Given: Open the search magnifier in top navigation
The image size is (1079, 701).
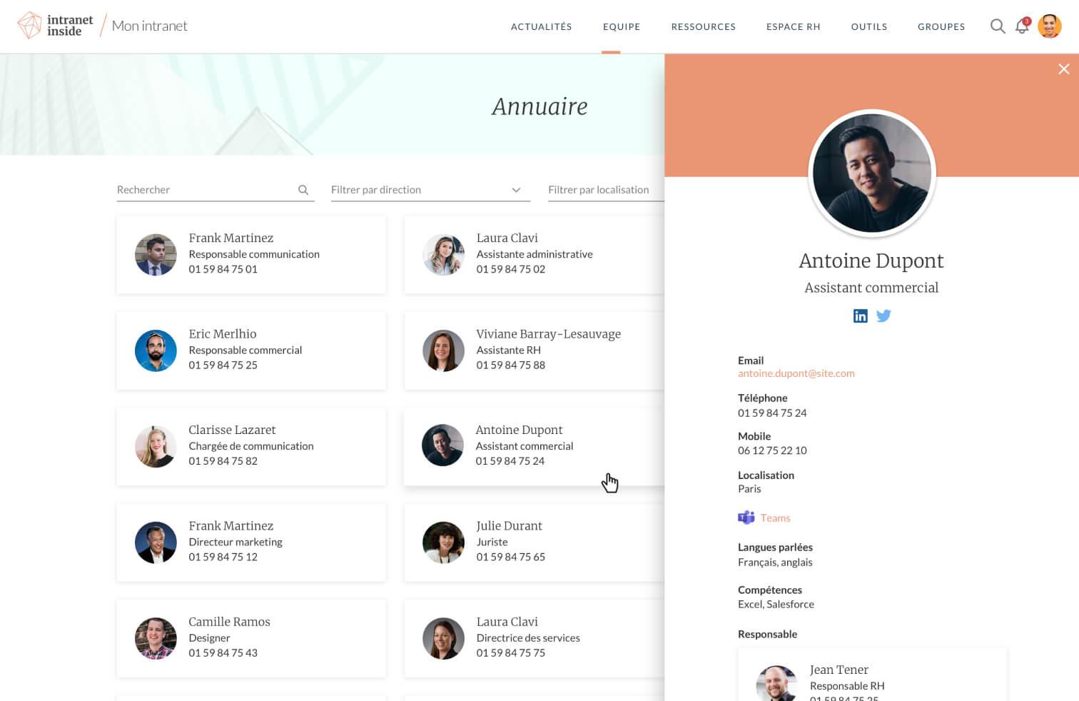Looking at the screenshot, I should 998,26.
